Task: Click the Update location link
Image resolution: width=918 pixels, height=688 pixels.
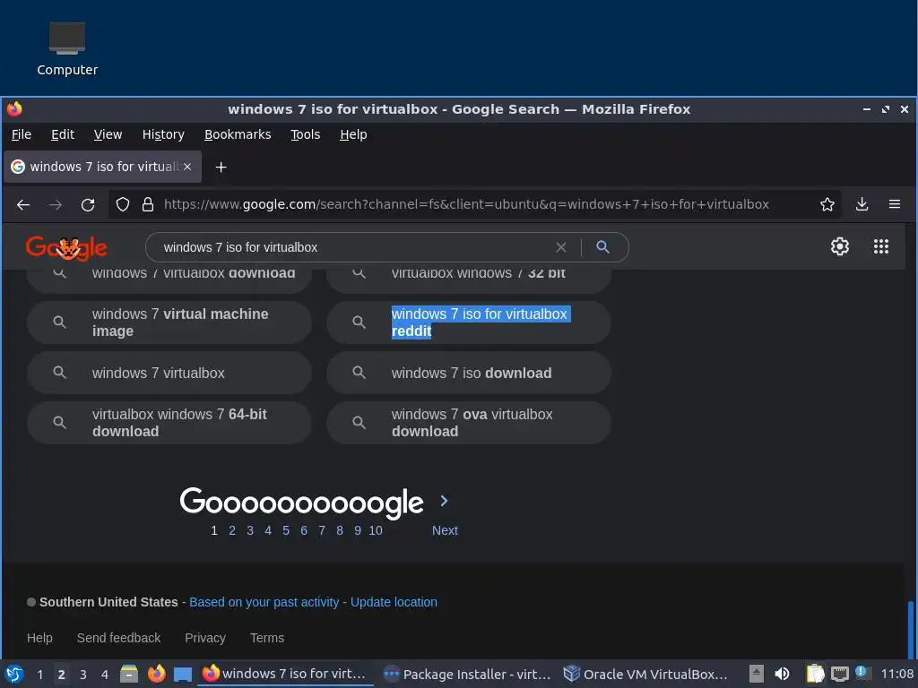Action: point(394,602)
